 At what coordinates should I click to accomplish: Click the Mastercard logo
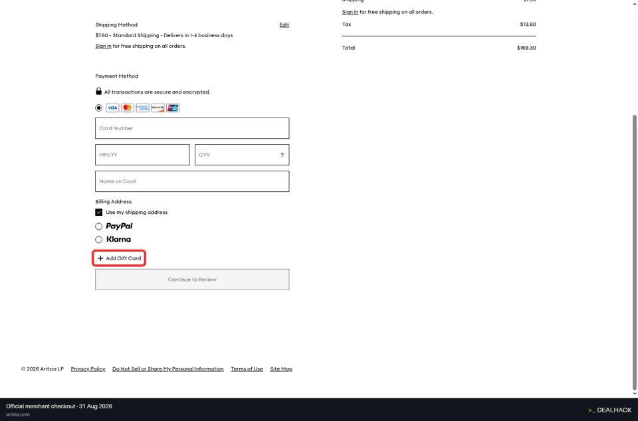coord(128,108)
